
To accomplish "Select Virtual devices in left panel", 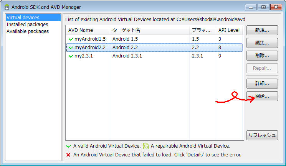I will click(x=23, y=18).
